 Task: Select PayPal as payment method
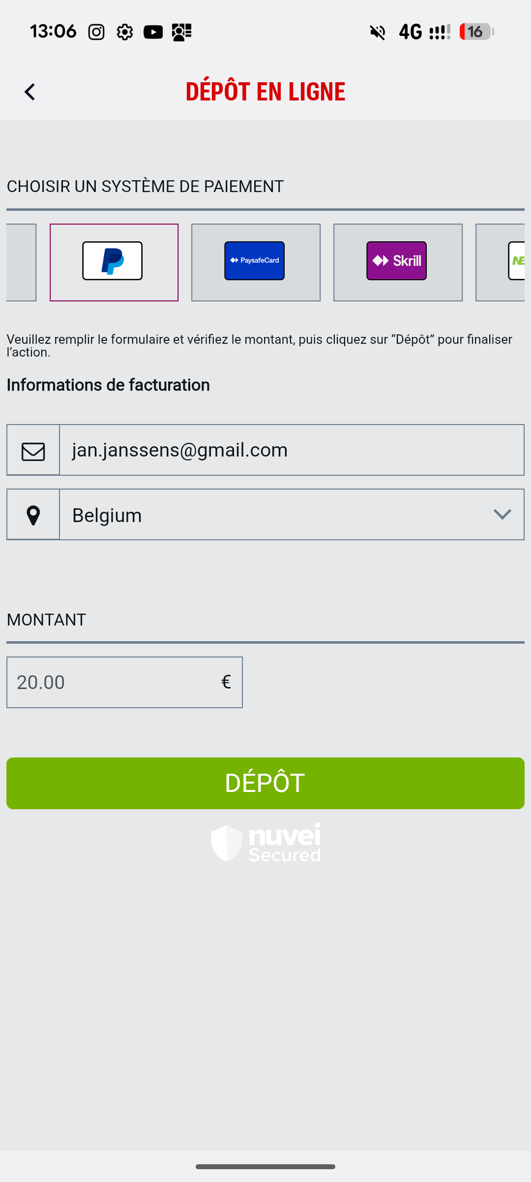114,262
